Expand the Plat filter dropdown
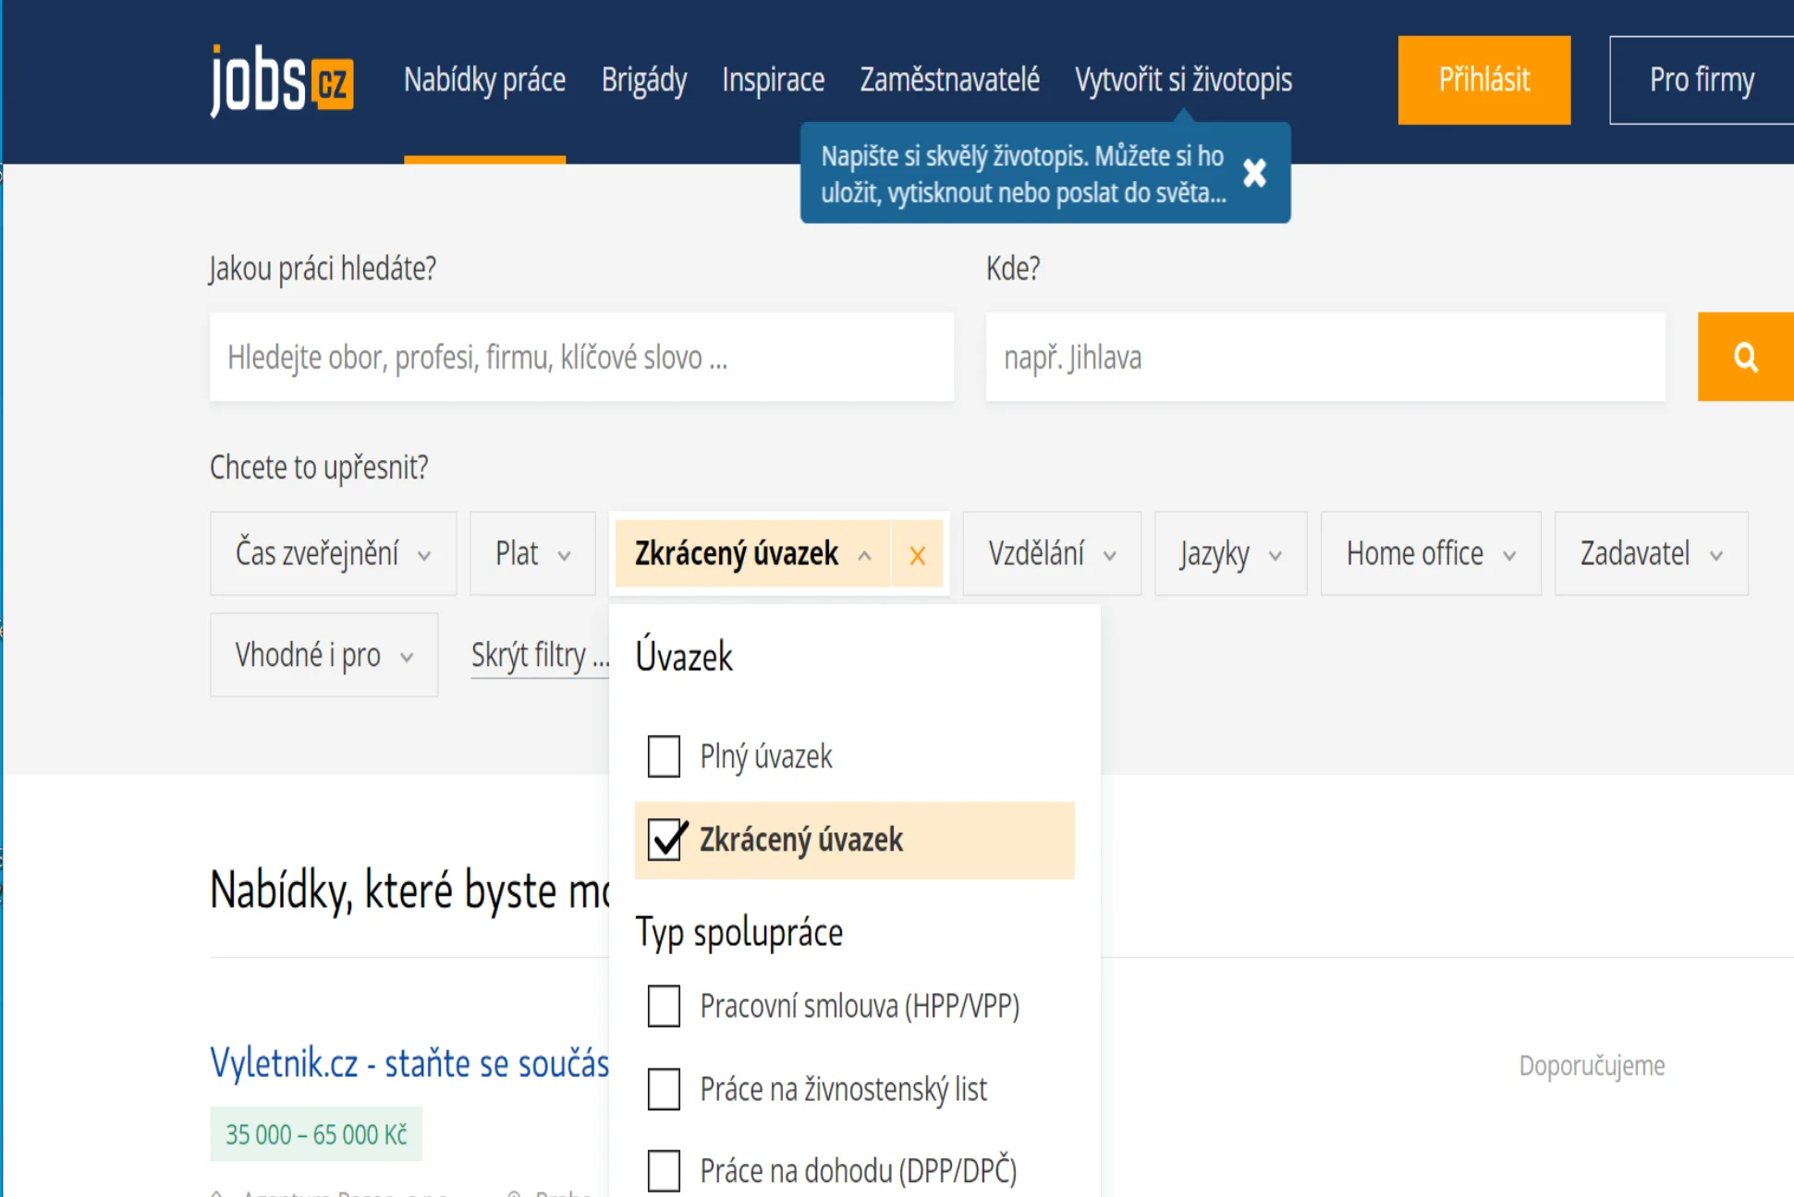This screenshot has width=1794, height=1197. 532,553
